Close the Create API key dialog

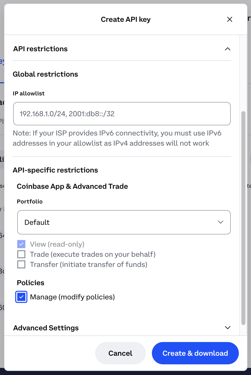(230, 19)
